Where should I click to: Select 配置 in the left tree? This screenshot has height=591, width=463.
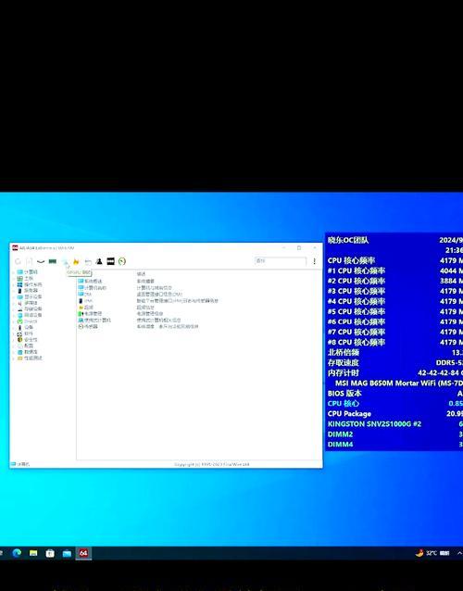click(25, 346)
